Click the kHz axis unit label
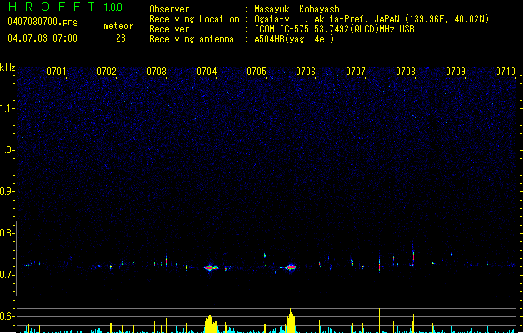Screen dimensions: 524x333 tap(7, 67)
